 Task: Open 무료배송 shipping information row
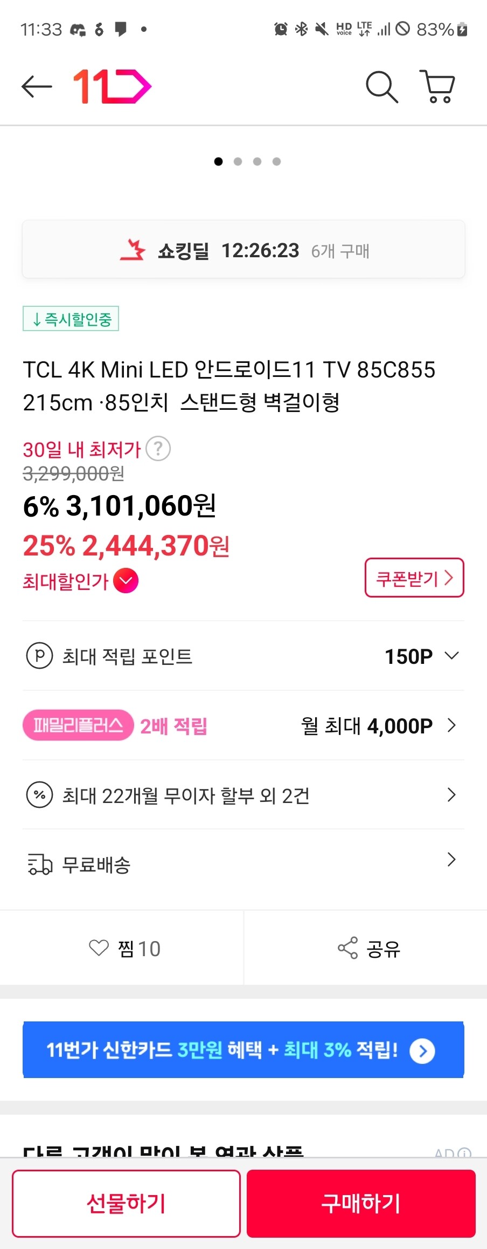coord(242,864)
